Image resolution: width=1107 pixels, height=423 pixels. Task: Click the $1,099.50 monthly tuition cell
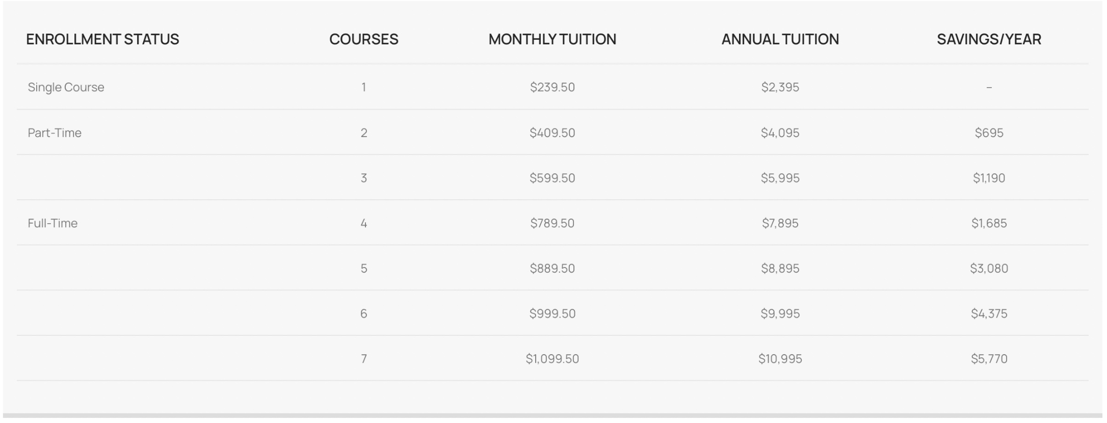point(552,359)
